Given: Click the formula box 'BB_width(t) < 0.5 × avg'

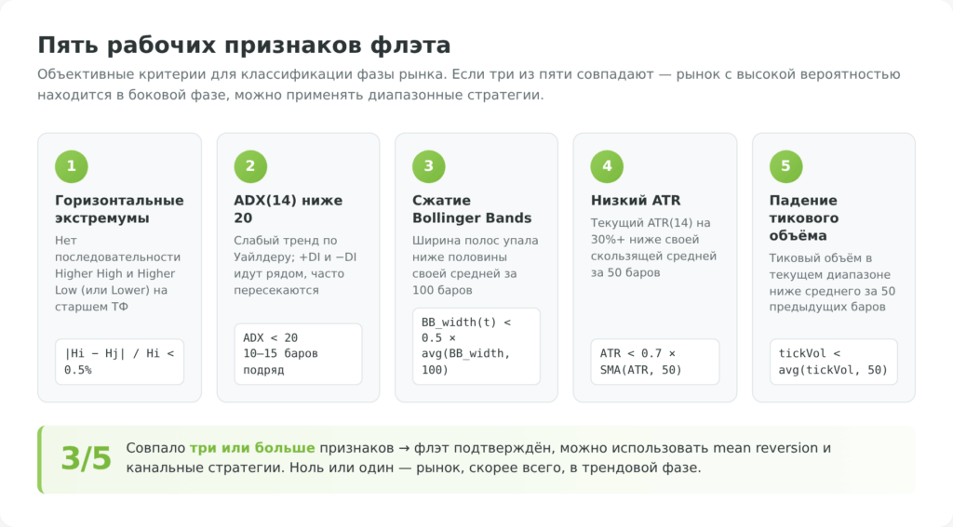Looking at the screenshot, I should 476,346.
